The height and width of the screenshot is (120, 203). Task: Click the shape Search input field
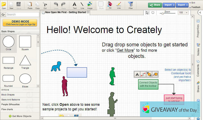pos(20,14)
